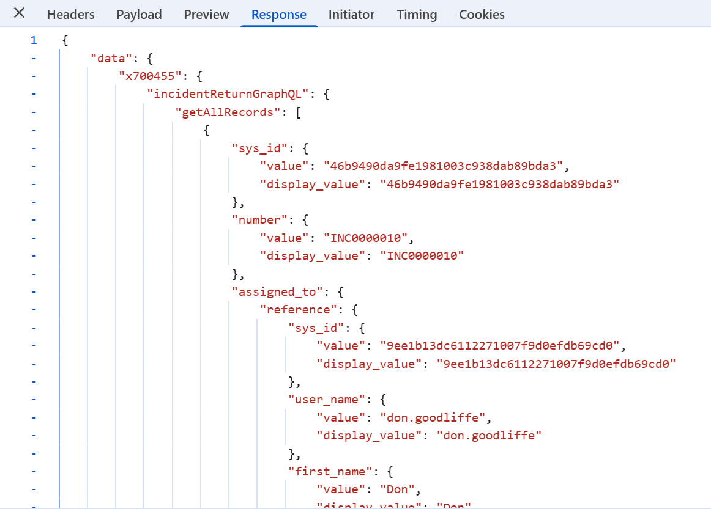
Task: Collapse the "number" object fold marker
Action: tap(34, 220)
